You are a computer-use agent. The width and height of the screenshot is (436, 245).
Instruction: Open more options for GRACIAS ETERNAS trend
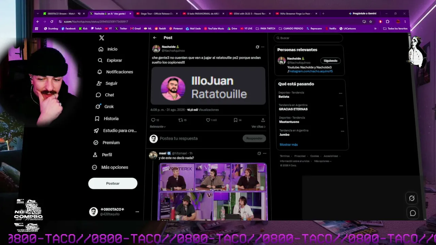pos(341,106)
